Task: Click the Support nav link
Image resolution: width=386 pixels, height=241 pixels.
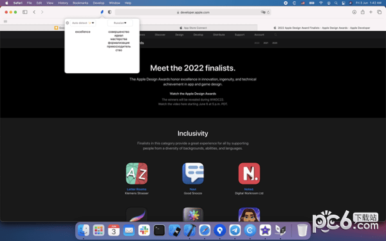Action: point(239,35)
